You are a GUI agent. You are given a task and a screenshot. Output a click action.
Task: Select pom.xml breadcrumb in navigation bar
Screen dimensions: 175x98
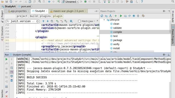tap(25, 7)
